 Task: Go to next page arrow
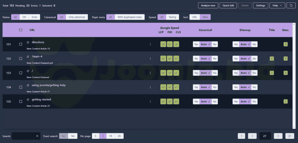tap(278, 136)
